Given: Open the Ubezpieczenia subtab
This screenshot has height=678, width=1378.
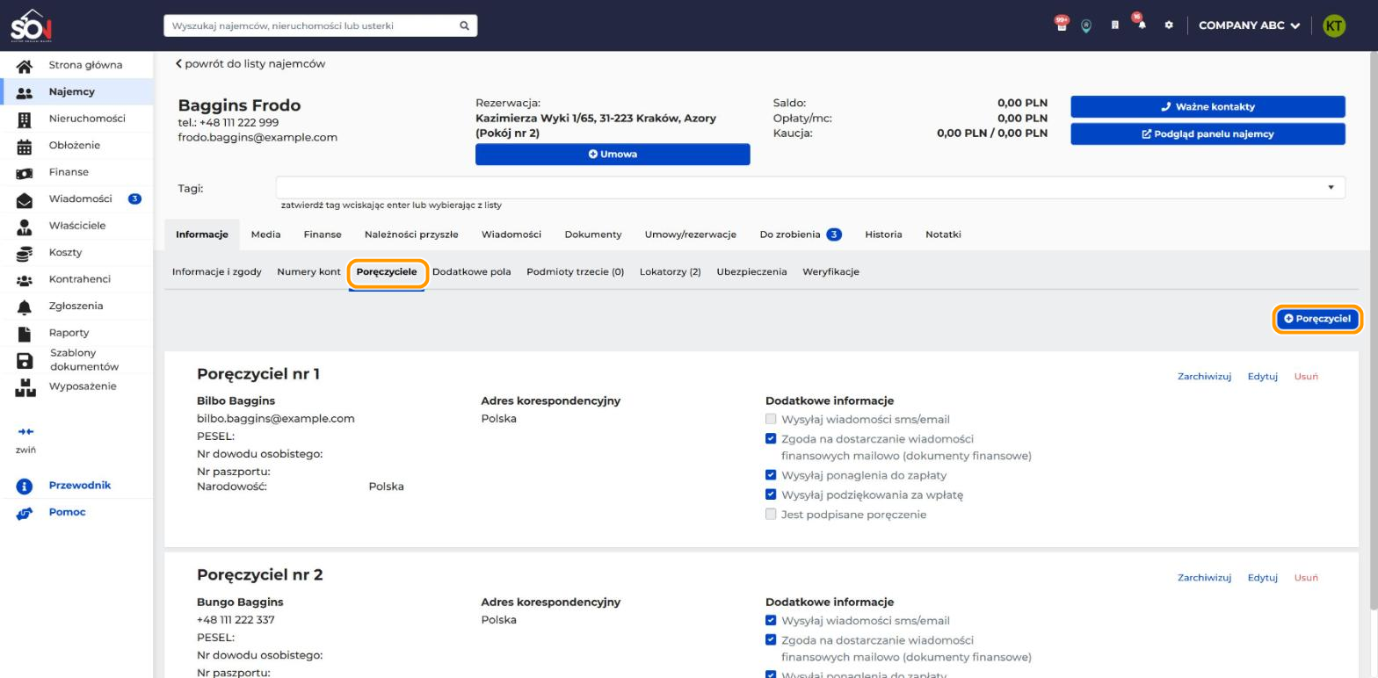Looking at the screenshot, I should pyautogui.click(x=751, y=272).
